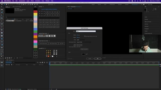Image resolution: width=161 pixels, height=90 pixels.
Task: Select the Hand tool
Action: coord(6,4)
